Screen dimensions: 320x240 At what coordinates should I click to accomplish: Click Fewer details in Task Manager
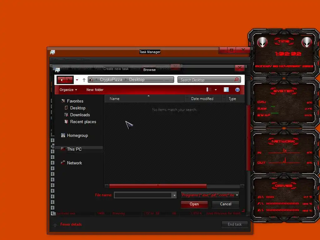[x=71, y=224]
